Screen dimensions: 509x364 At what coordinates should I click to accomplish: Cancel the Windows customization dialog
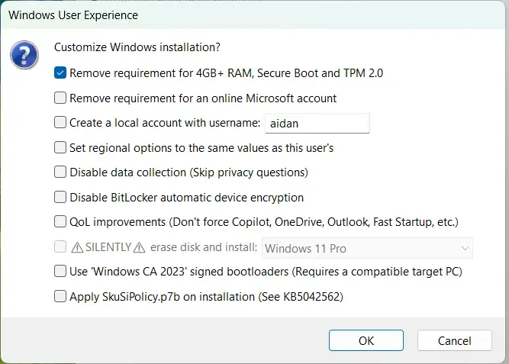tap(455, 340)
